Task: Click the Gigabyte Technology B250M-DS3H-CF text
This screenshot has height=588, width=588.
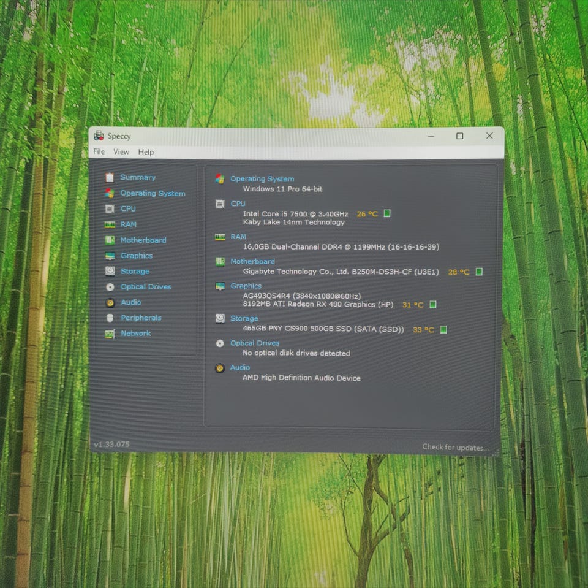Action: pyautogui.click(x=341, y=272)
